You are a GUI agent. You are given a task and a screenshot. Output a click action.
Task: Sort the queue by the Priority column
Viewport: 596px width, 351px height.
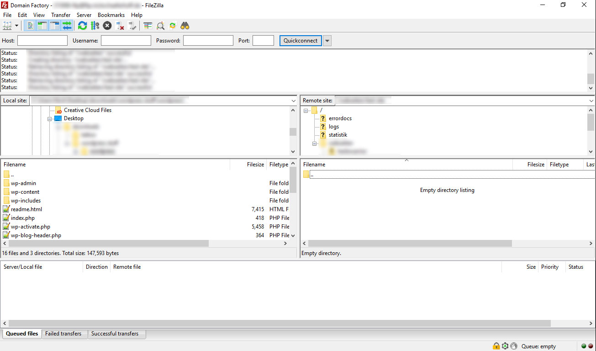click(551, 267)
